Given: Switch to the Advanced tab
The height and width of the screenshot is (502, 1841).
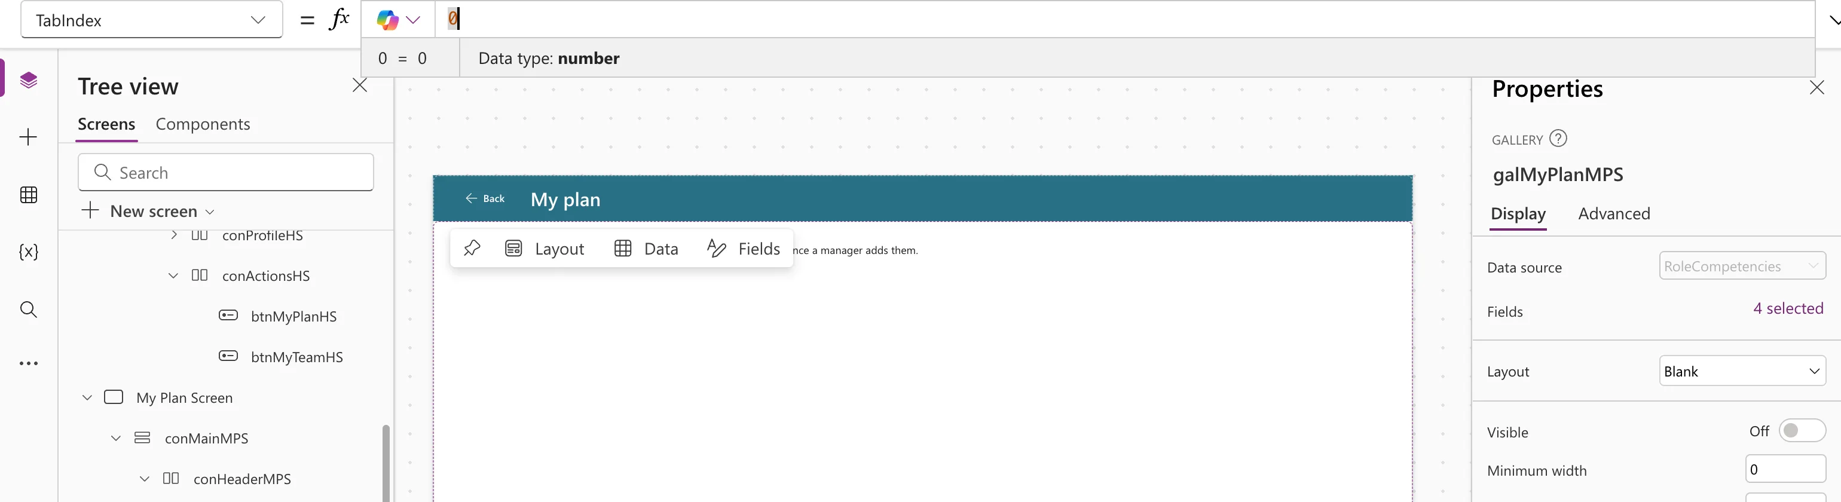Looking at the screenshot, I should point(1614,213).
